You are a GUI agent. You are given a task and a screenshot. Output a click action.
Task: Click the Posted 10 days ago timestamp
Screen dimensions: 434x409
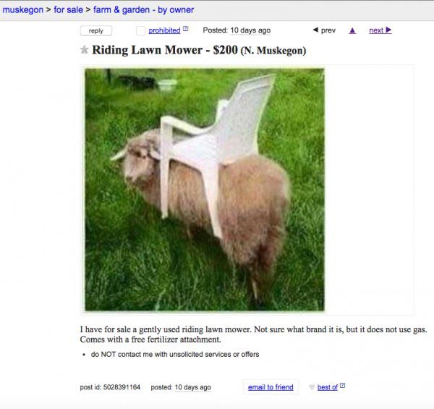coord(237,30)
